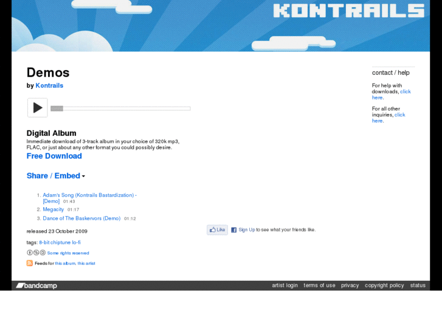Open the copyright policy link
The width and height of the screenshot is (442, 332).
384,285
